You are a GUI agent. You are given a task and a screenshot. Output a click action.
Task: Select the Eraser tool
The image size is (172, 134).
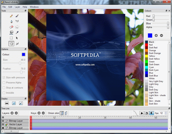coord(11,27)
